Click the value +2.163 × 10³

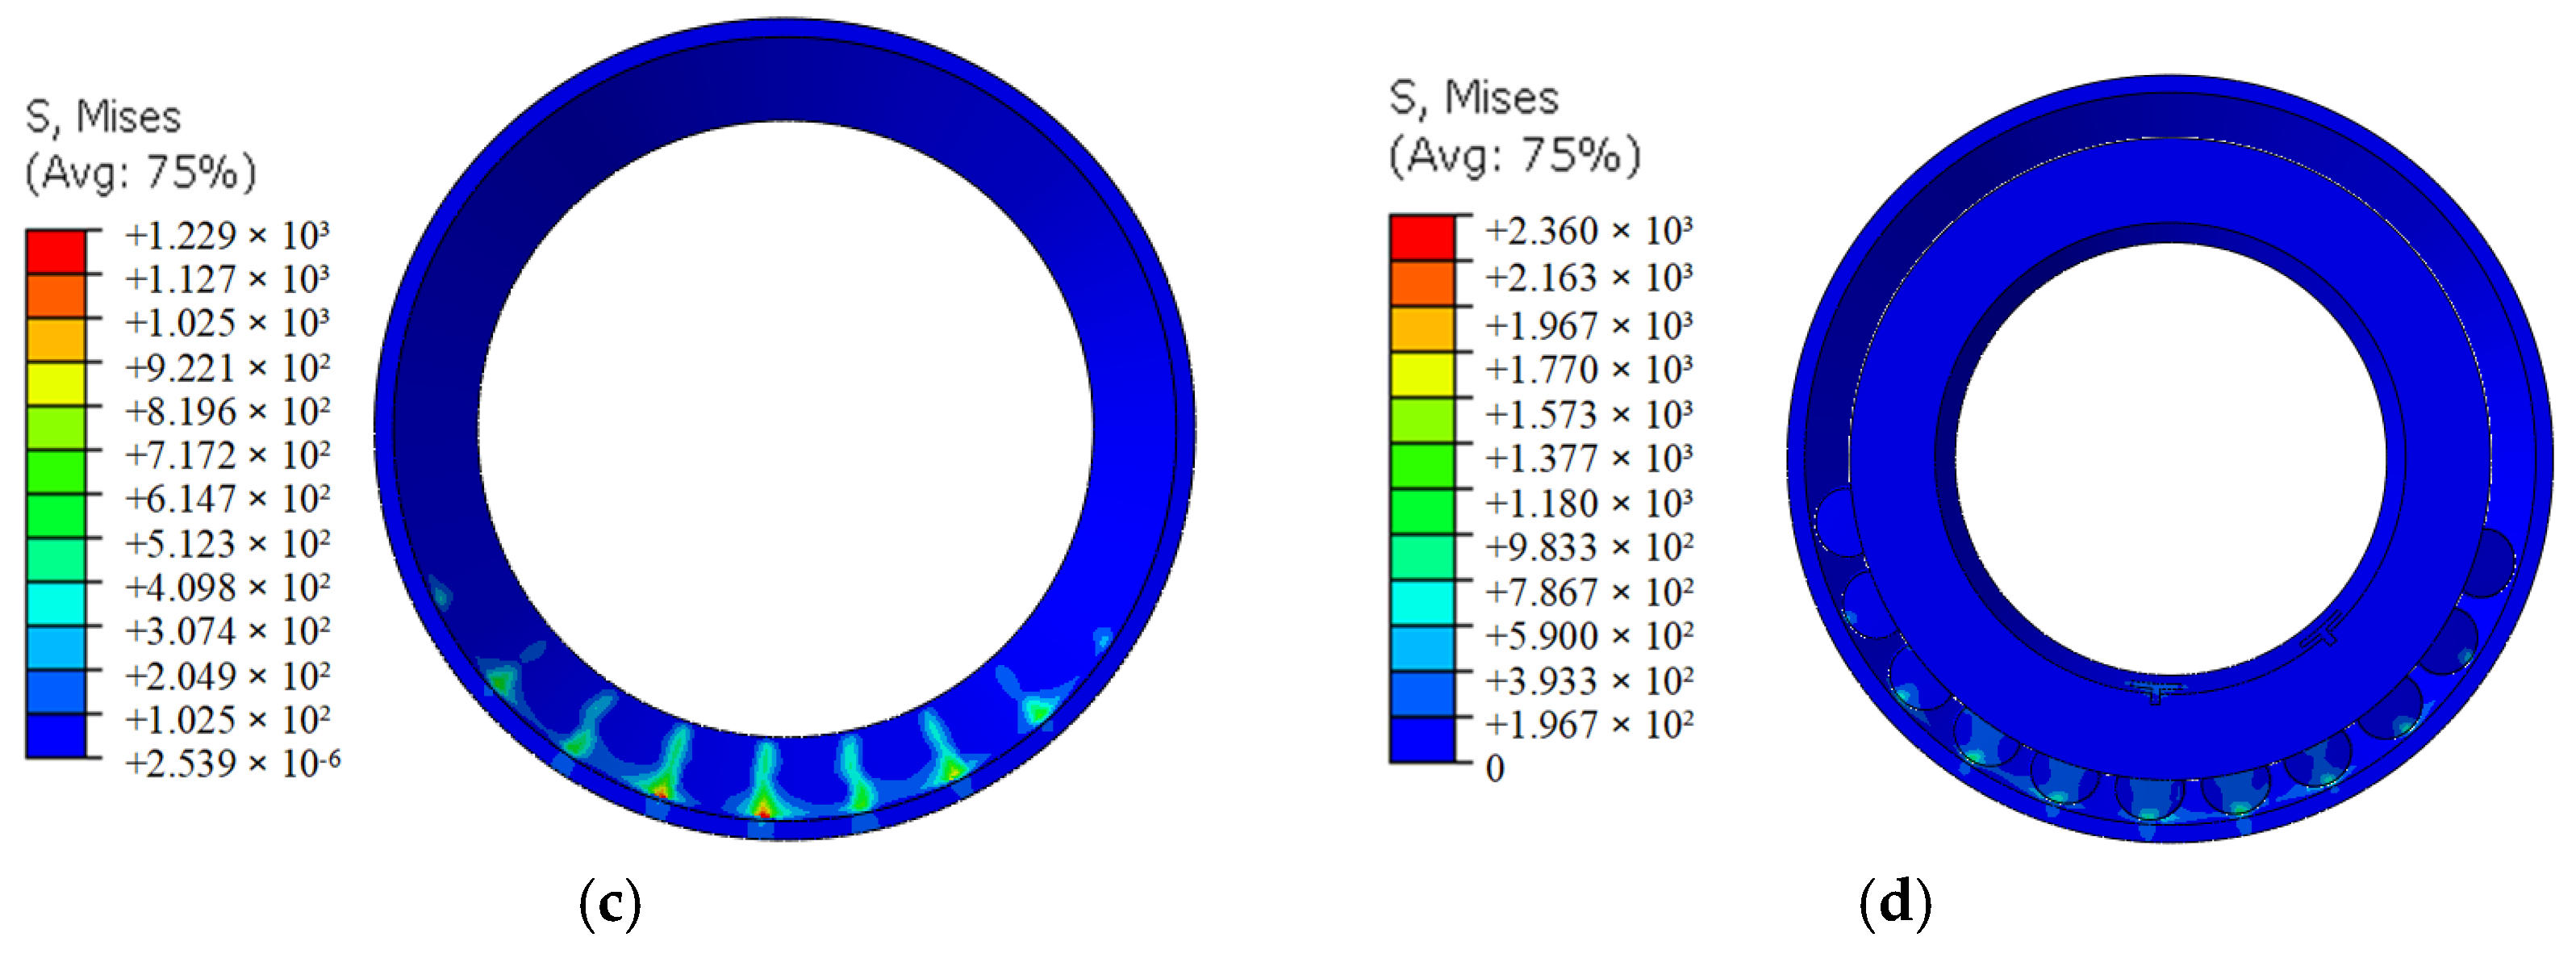pyautogui.click(x=1589, y=277)
